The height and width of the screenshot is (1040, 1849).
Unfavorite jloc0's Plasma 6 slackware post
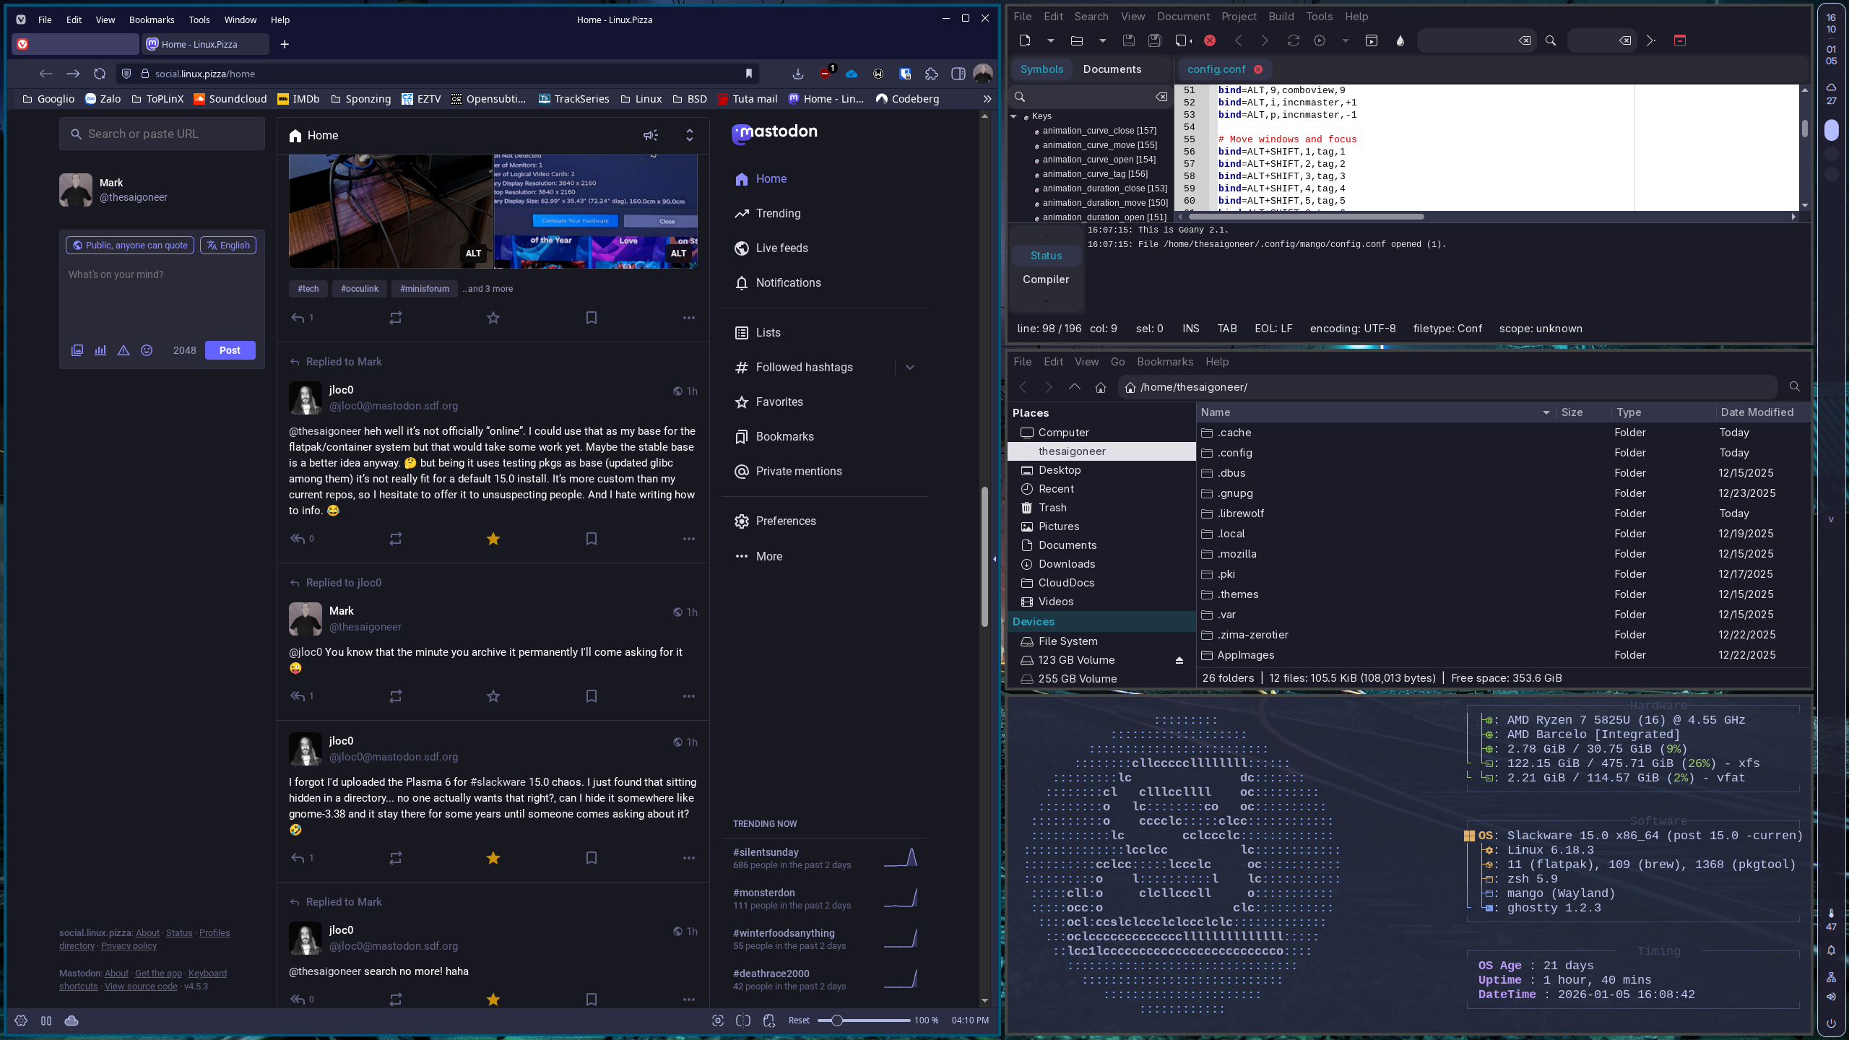point(493,858)
